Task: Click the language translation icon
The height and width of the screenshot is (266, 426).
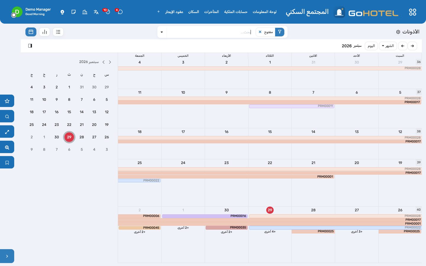Action: click(96, 12)
